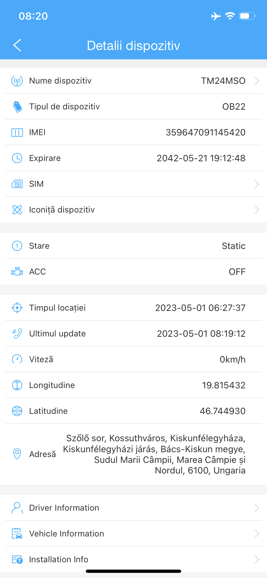Tap the SIM card icon
The height and width of the screenshot is (578, 267).
[x=17, y=184]
